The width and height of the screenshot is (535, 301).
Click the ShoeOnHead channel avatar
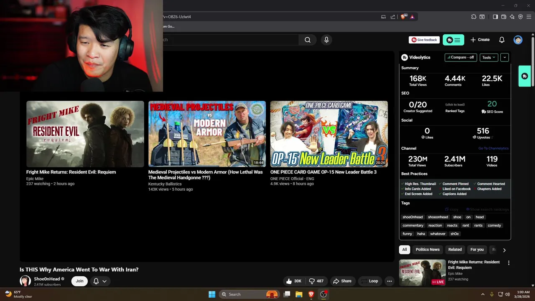[x=25, y=281]
